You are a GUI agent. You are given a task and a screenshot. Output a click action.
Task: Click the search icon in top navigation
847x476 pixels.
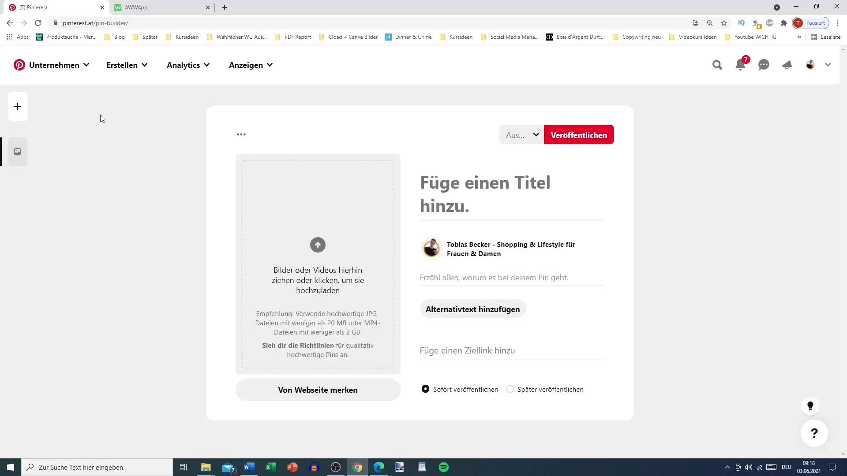[717, 64]
